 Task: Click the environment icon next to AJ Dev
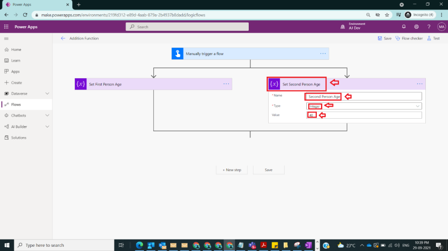click(x=343, y=27)
